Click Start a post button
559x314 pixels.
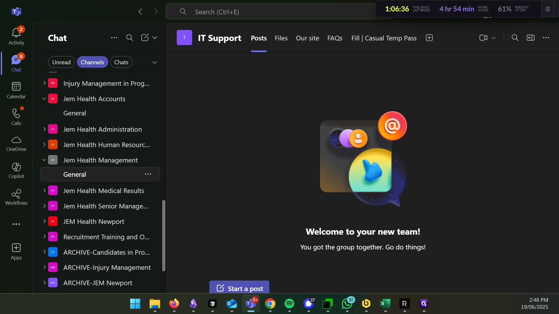(239, 288)
